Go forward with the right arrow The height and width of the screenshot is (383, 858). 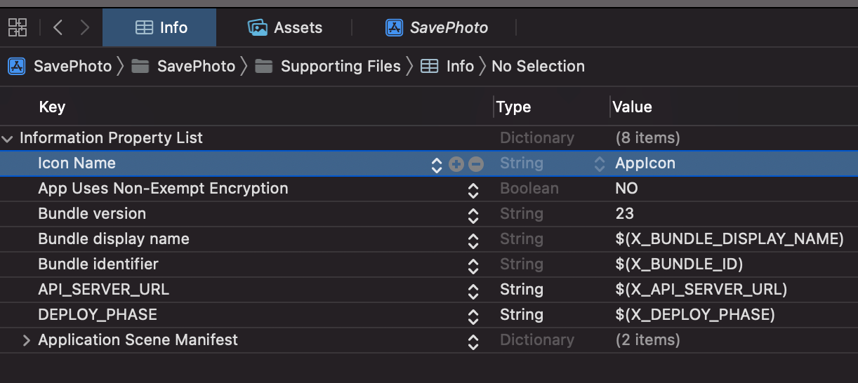click(85, 28)
